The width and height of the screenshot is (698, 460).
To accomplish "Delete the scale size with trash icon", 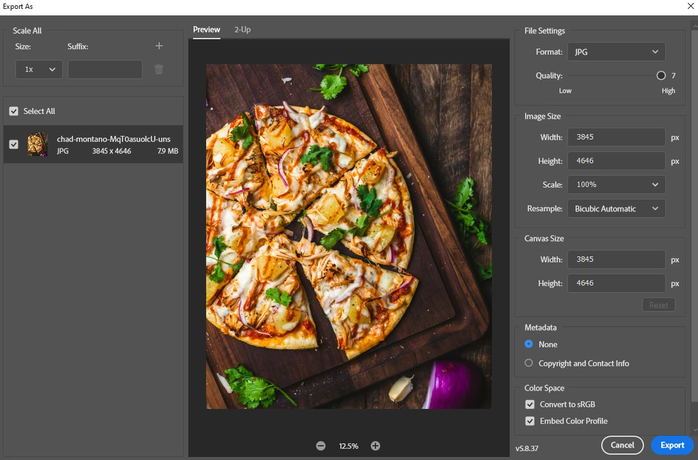I will pyautogui.click(x=159, y=69).
